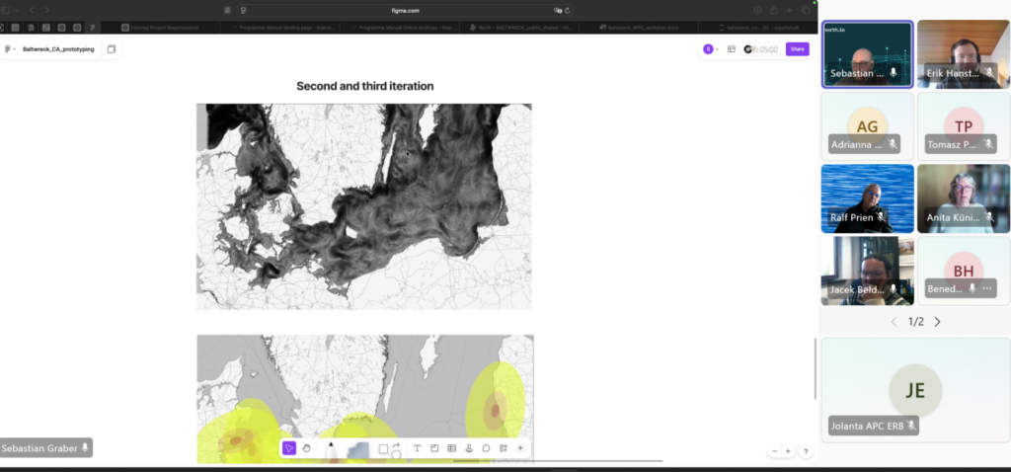Open more options on Benedikt's tile
1011x472 pixels.
[986, 288]
